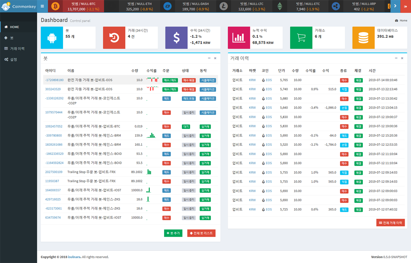Viewport: 411px width, 263px height.
Task: Select the Bitcoin NULL-BTC ticker icon
Action: click(55, 6)
